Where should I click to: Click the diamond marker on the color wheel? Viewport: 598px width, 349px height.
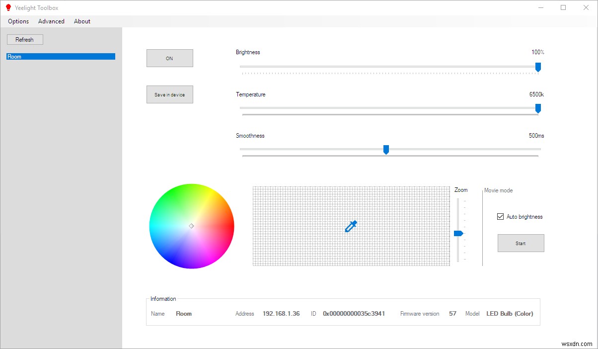191,226
